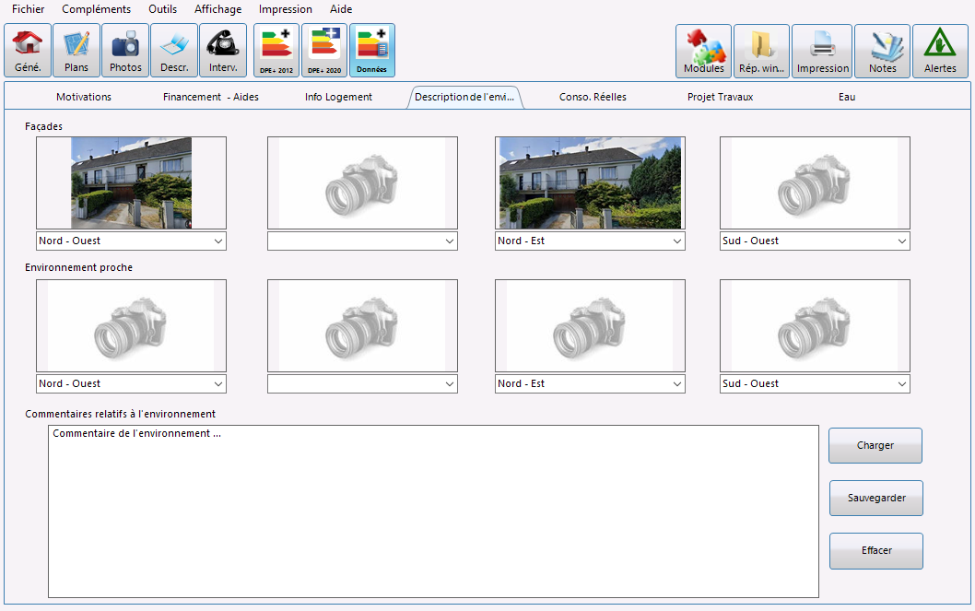The image size is (975, 611).
Task: Switch to the Conso. Réelles tab
Action: [593, 97]
